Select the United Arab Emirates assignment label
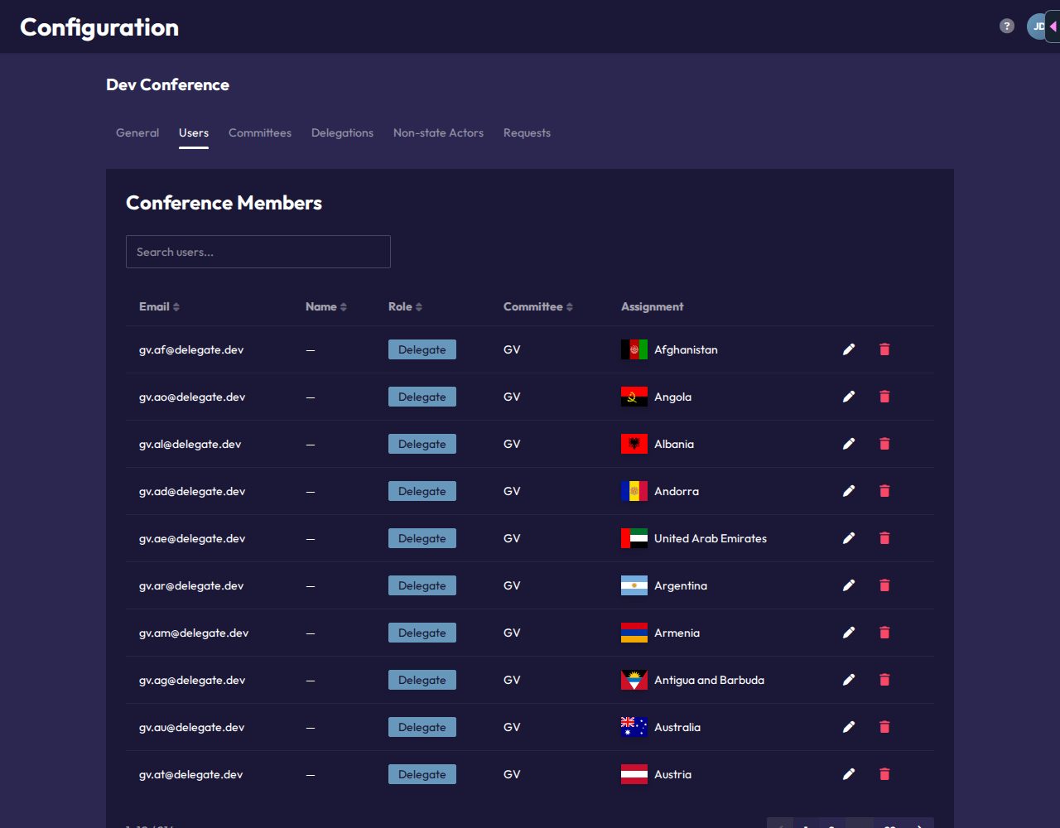The width and height of the screenshot is (1060, 828). [711, 538]
